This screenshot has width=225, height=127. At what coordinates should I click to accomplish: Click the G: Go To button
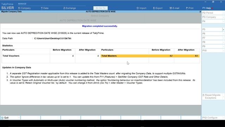[101, 8]
